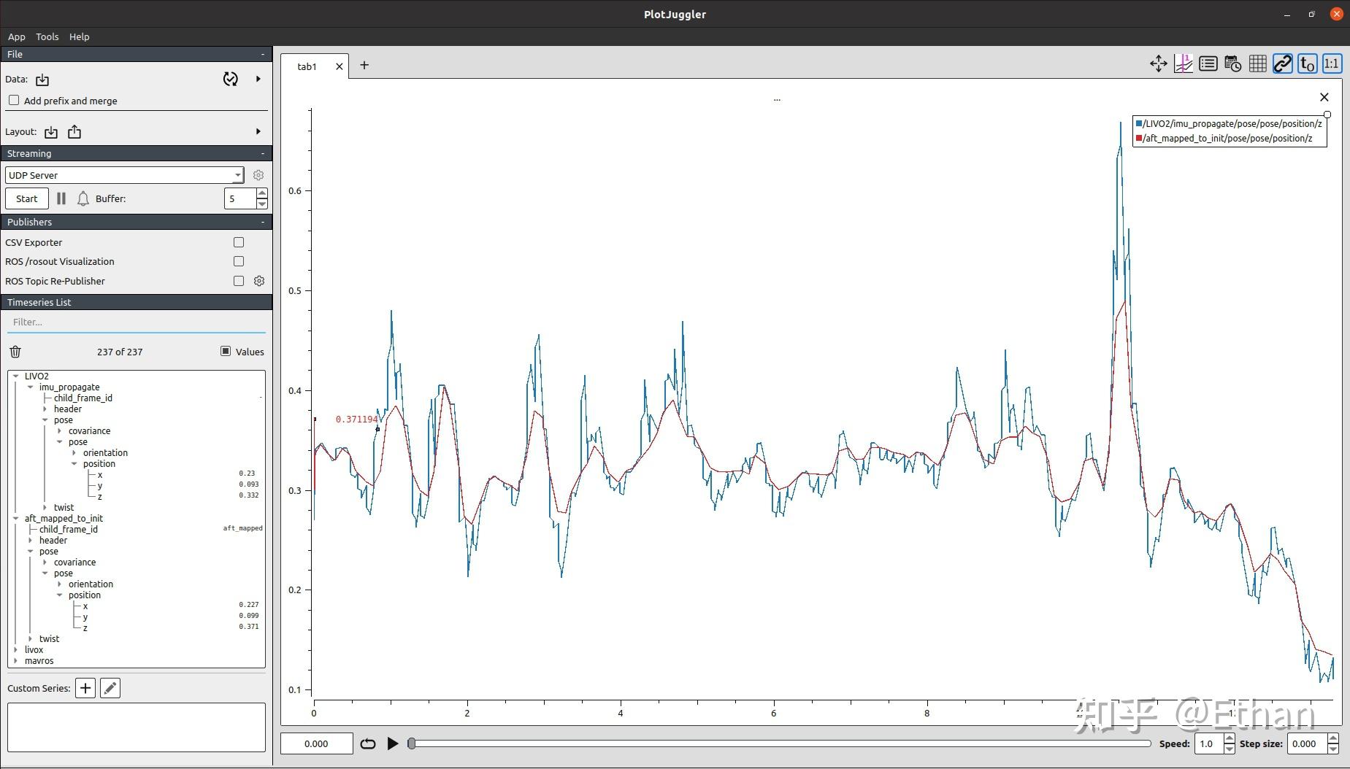Add a new plot tab
This screenshot has width=1350, height=769.
[364, 65]
